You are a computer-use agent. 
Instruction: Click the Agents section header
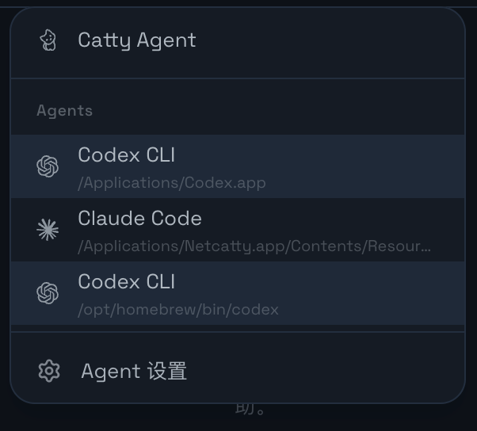tap(64, 111)
